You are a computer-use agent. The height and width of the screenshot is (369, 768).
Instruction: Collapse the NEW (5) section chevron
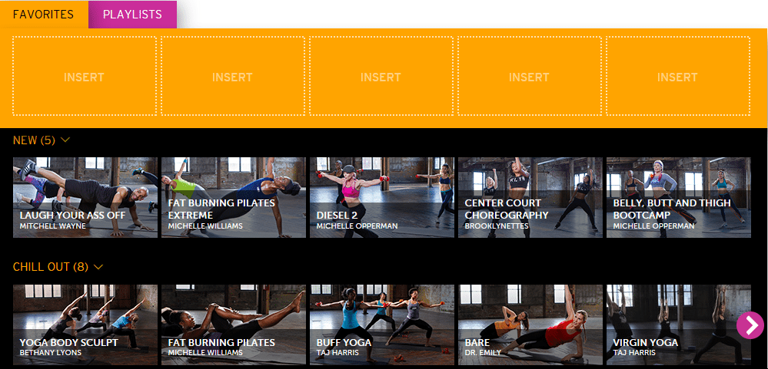65,140
